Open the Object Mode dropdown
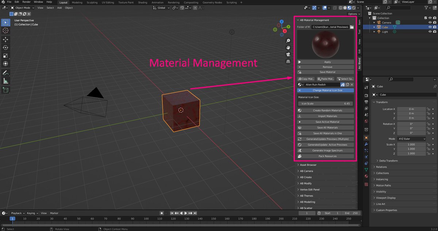The image size is (438, 231). click(x=23, y=8)
